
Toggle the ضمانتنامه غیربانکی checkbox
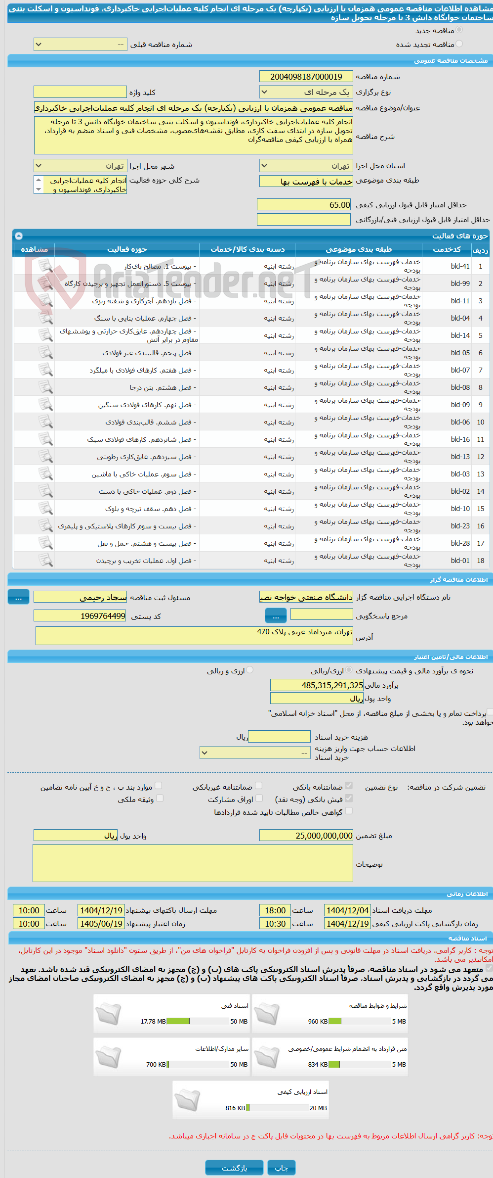pyautogui.click(x=258, y=786)
